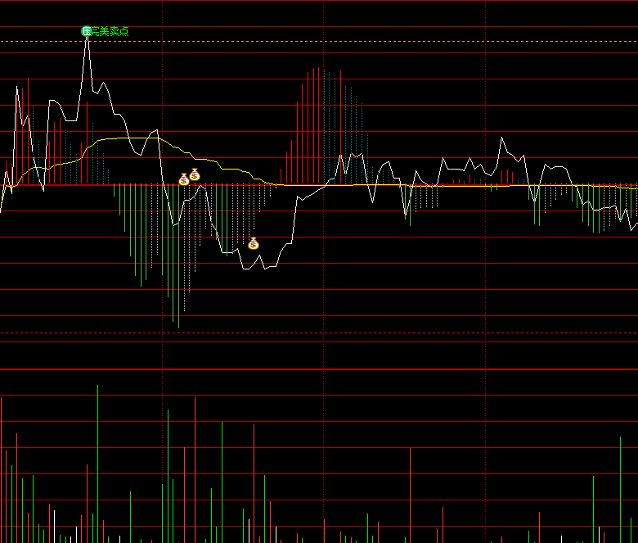Click the lower red dashed horizontal line

tap(319, 333)
